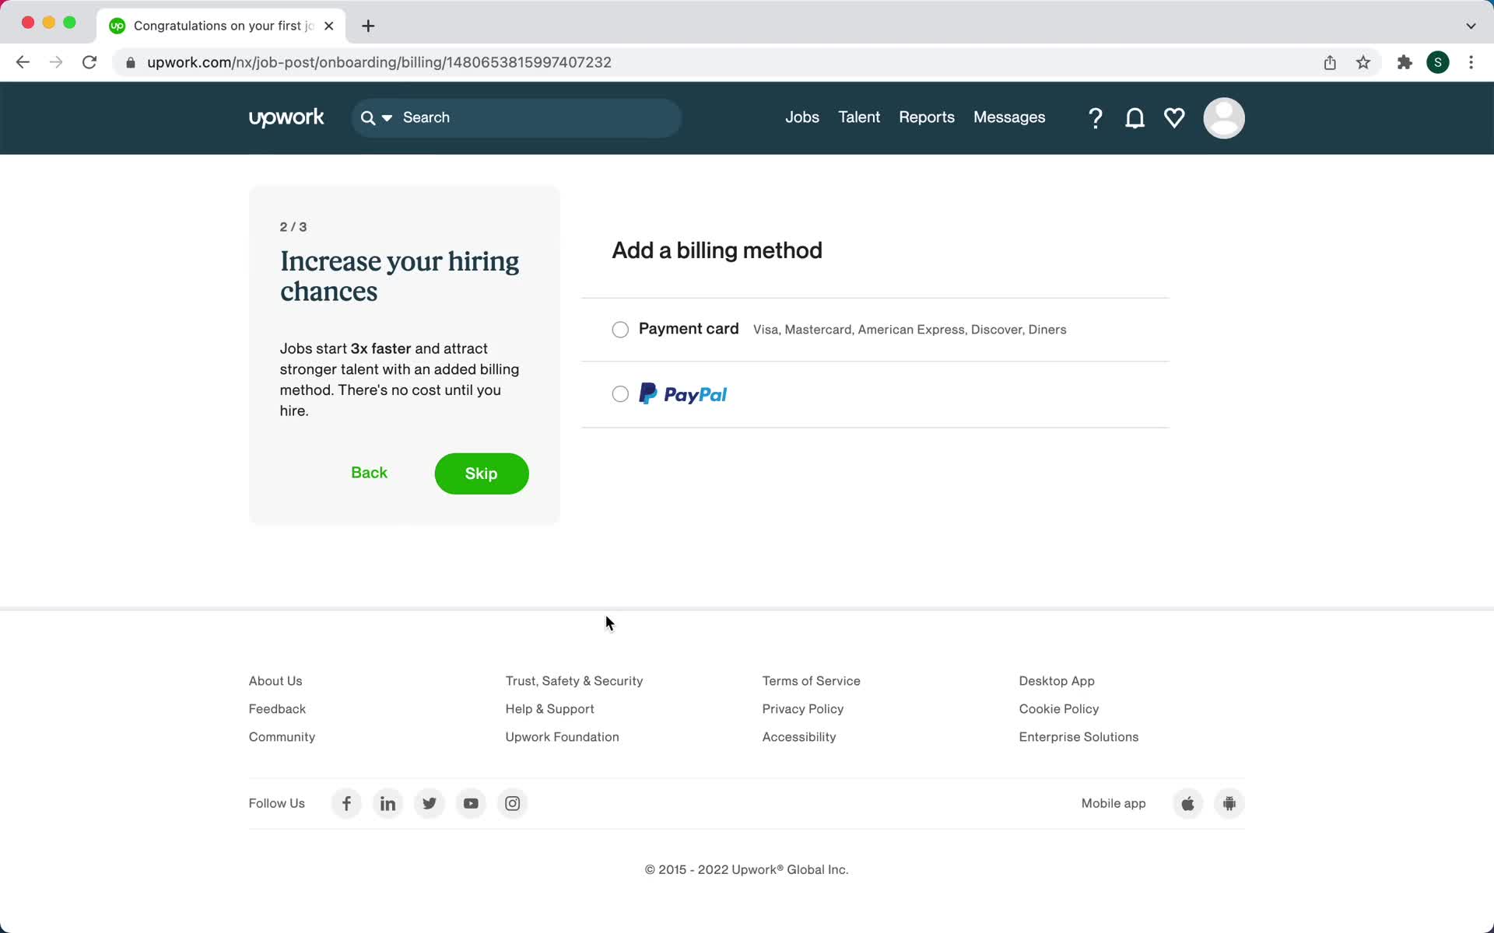Click the Skip button

(x=481, y=473)
